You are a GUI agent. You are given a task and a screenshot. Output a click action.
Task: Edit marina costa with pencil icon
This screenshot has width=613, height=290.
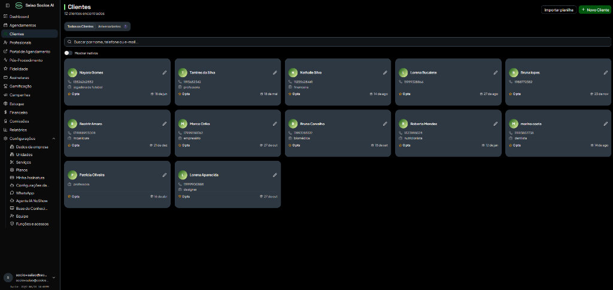606,124
